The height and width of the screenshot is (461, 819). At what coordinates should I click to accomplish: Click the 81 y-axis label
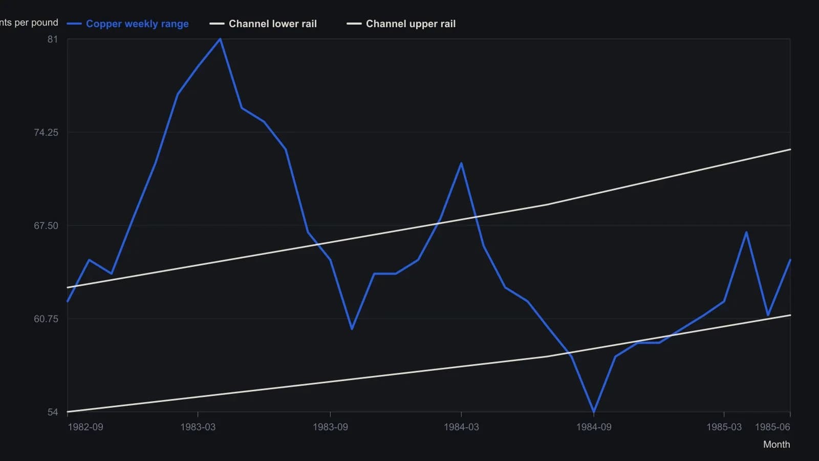click(53, 39)
